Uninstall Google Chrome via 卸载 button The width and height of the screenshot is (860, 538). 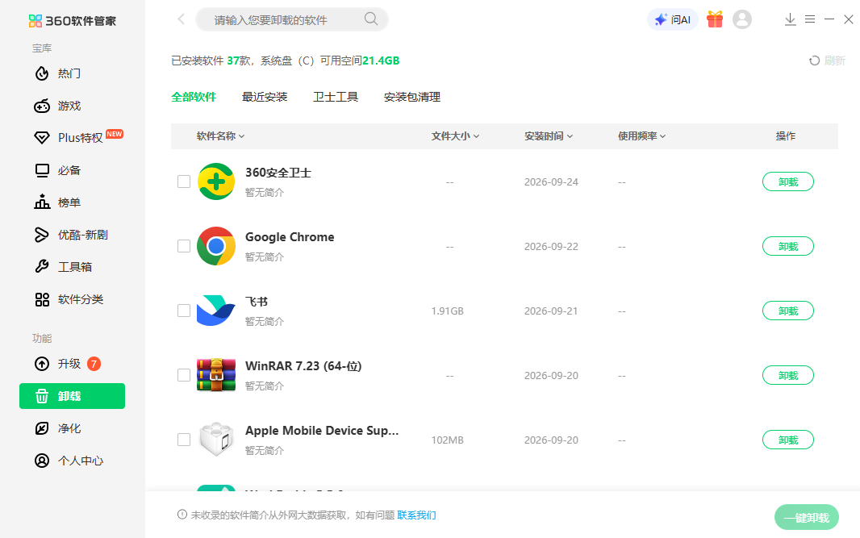click(788, 246)
